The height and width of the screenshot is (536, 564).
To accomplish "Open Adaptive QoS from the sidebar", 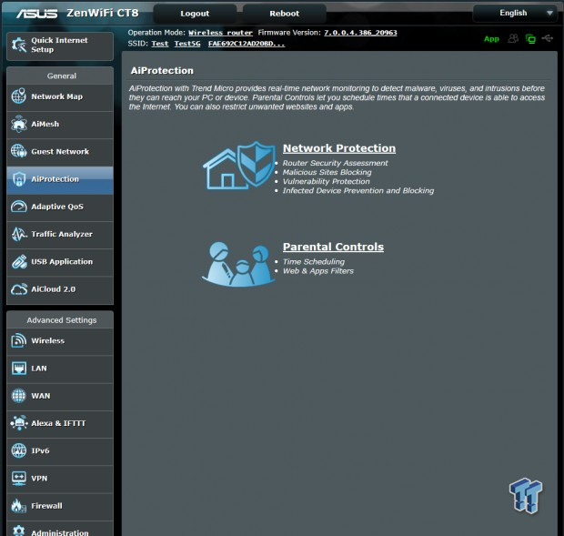I will pyautogui.click(x=60, y=207).
